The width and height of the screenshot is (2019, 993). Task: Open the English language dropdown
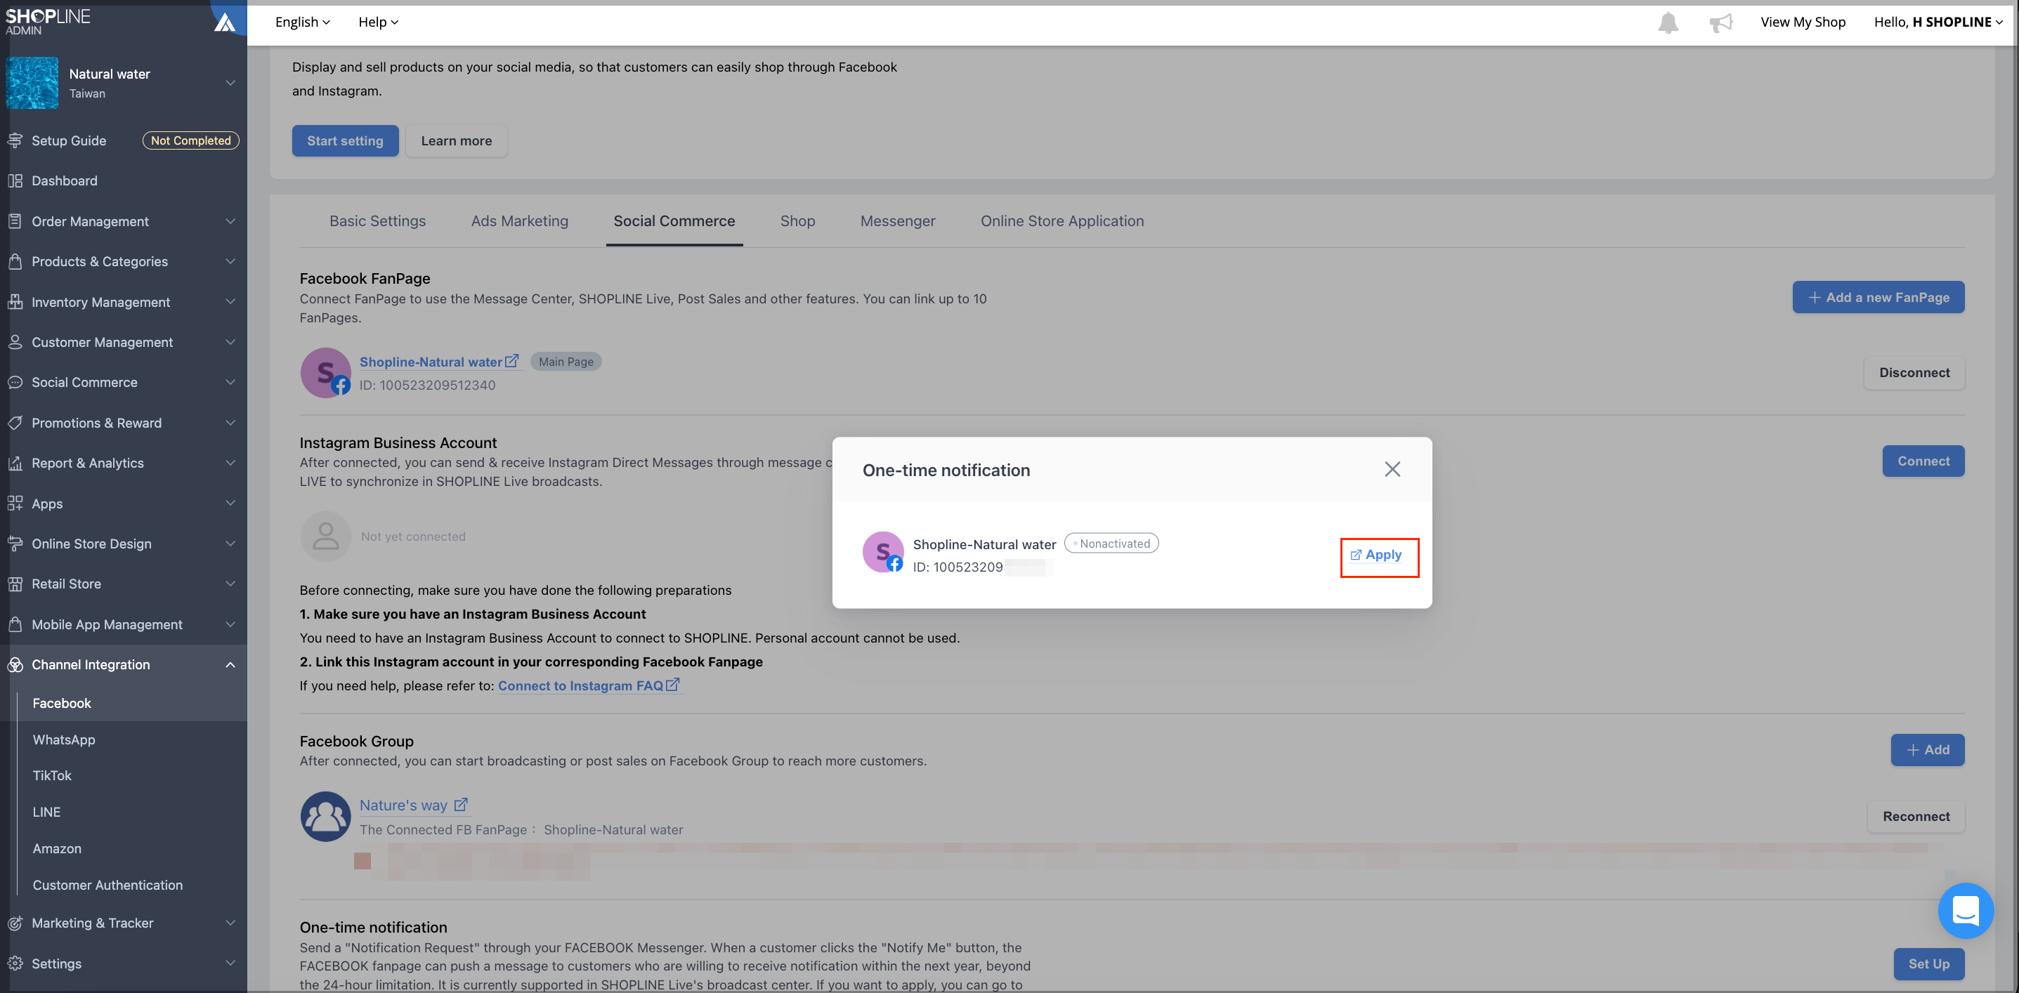click(302, 22)
